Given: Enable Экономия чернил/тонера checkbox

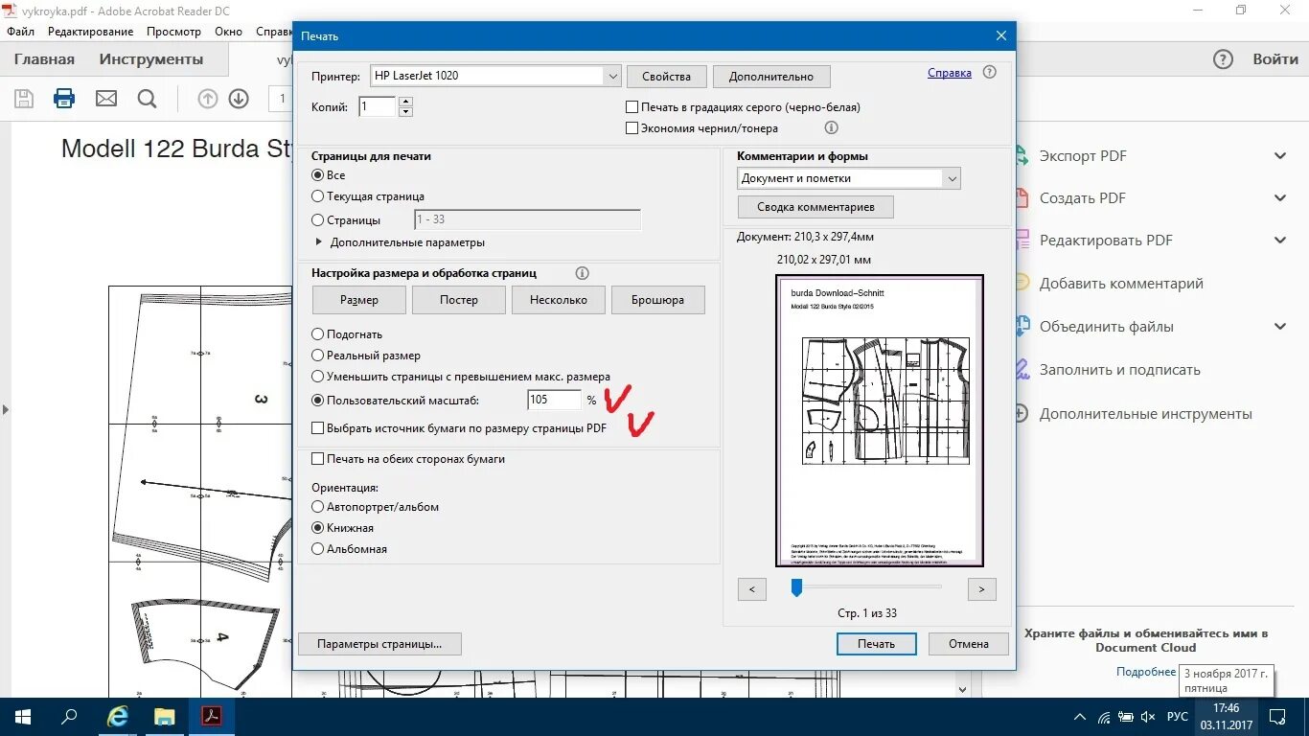Looking at the screenshot, I should pyautogui.click(x=632, y=128).
